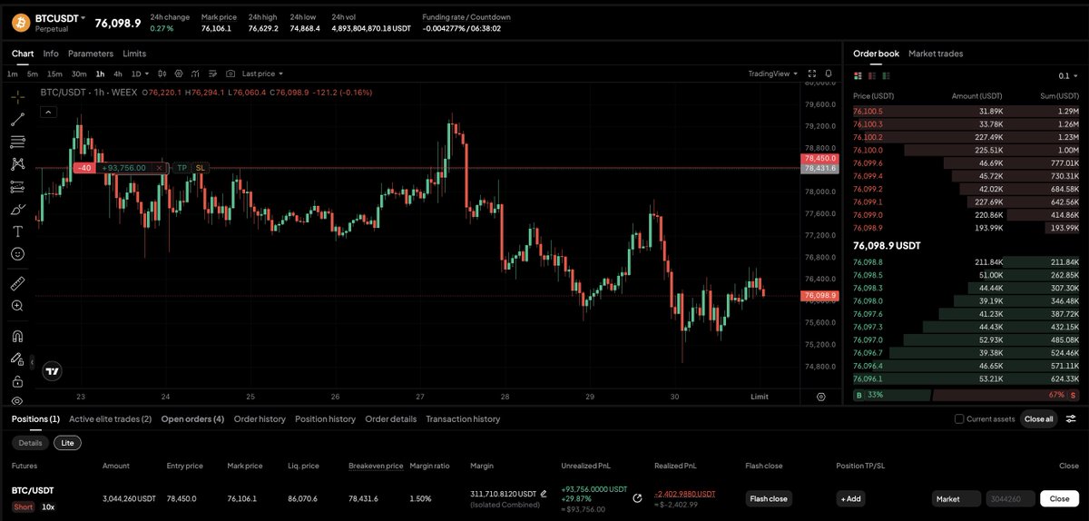Click the Flash close button
The image size is (1089, 521).
pyautogui.click(x=769, y=498)
